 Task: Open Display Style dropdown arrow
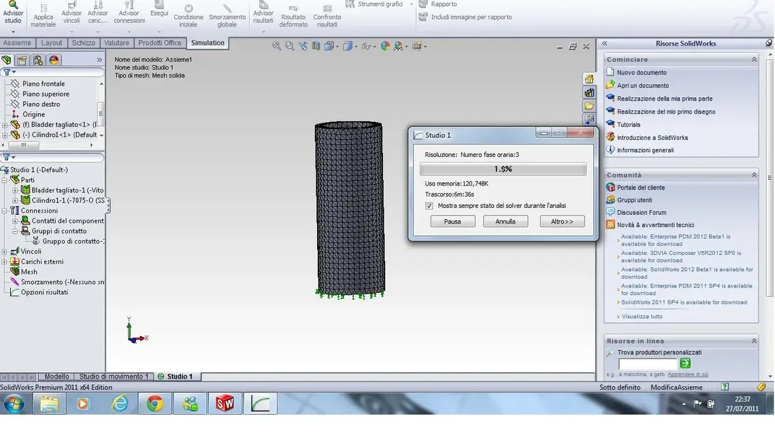(x=356, y=46)
